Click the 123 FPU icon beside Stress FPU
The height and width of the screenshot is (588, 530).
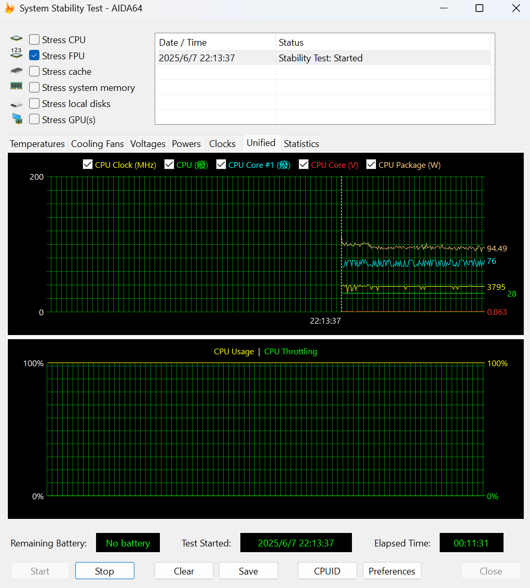(x=16, y=53)
